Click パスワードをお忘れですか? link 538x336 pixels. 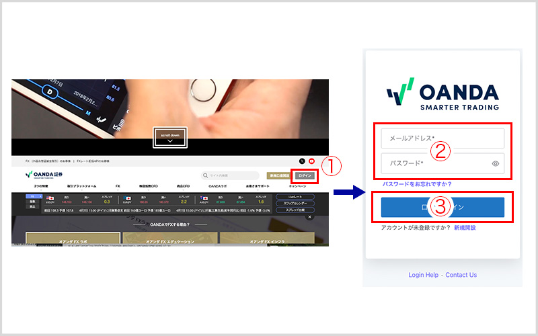417,184
